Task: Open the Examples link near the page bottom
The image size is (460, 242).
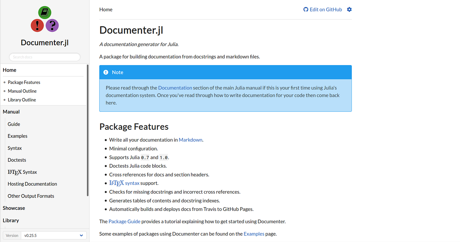Action: pos(254,234)
